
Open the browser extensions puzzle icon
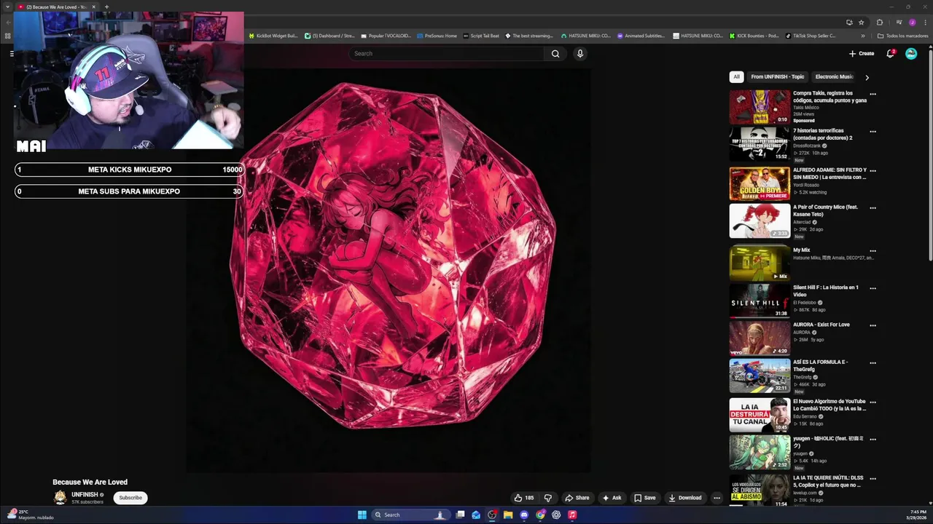click(880, 23)
